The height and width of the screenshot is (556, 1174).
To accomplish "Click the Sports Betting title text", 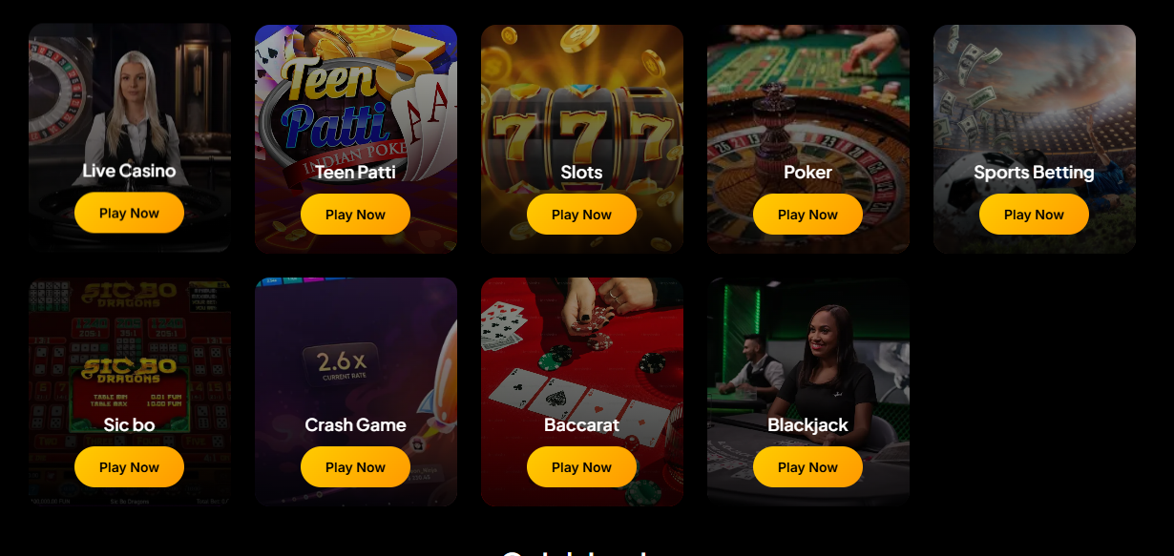I will tap(1034, 173).
